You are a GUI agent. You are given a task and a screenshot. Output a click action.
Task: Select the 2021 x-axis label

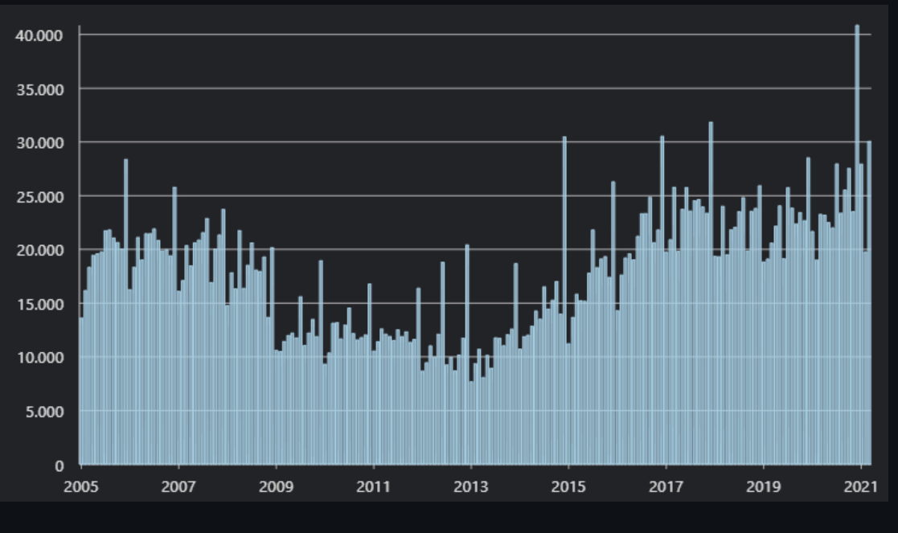(860, 486)
